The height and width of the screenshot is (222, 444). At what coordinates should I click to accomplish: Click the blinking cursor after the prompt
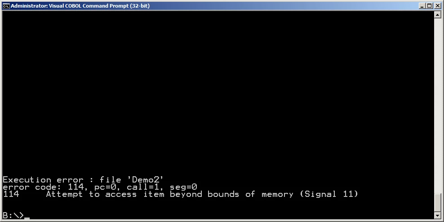pyautogui.click(x=27, y=218)
